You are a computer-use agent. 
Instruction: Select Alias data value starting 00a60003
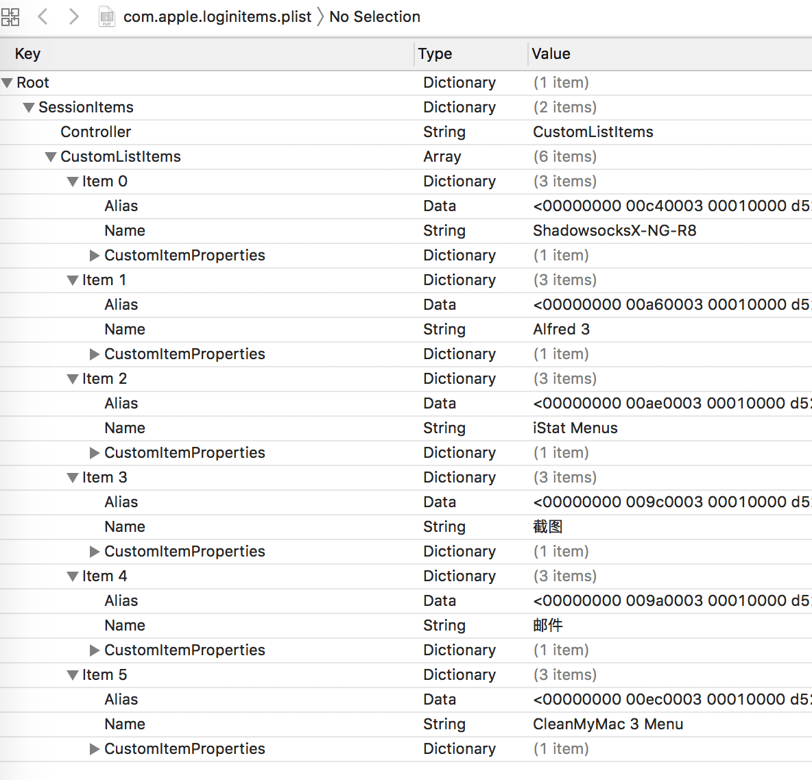pos(672,304)
